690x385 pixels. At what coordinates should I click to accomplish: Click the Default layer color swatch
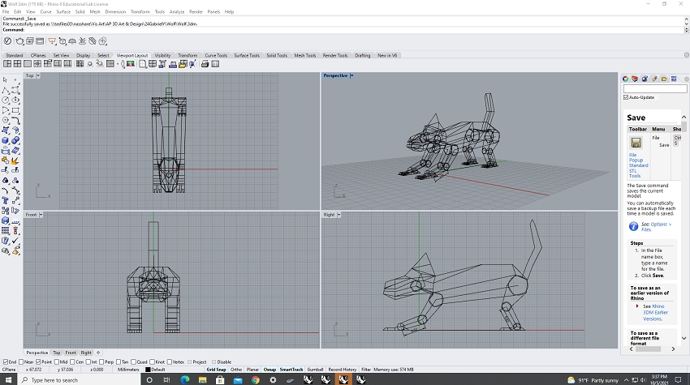148,370
